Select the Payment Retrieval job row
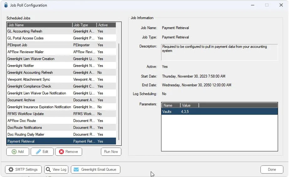This screenshot has width=289, height=177. 61,141
